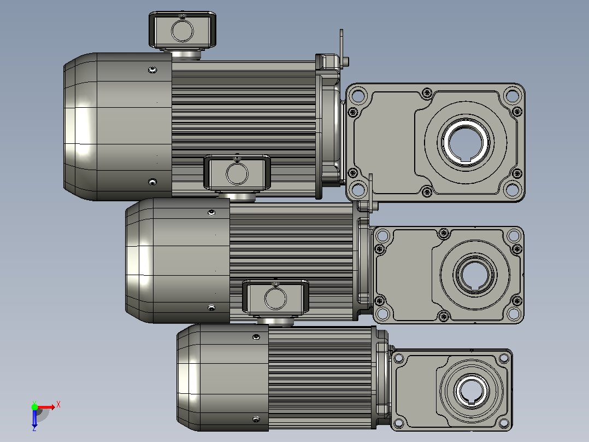Image resolution: width=589 pixels, height=442 pixels.
Task: Select the bottom motor's rounded fan cover
Action: pos(222,377)
